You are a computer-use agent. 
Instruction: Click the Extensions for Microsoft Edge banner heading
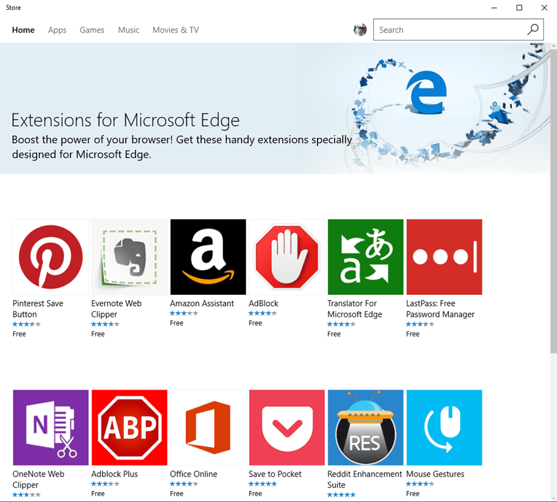pyautogui.click(x=126, y=120)
